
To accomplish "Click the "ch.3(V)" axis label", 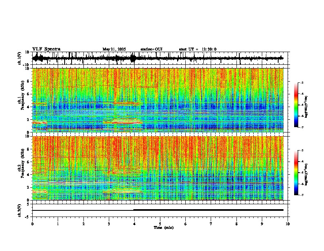I will [19, 211].
